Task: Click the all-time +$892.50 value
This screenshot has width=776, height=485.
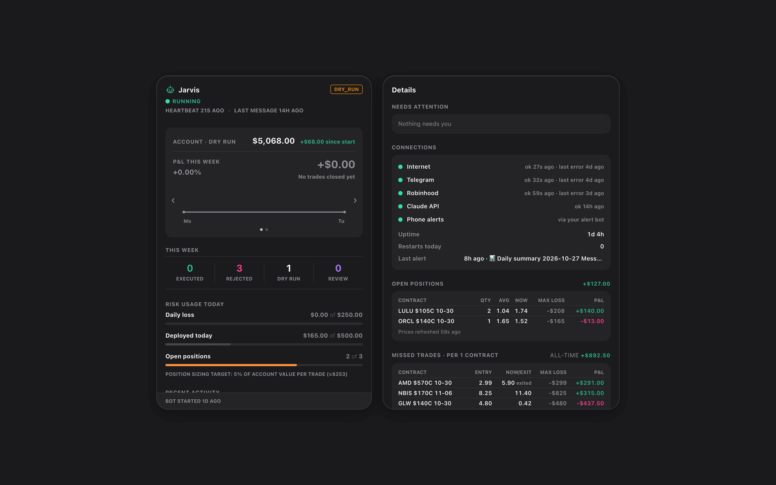Action: 595,355
